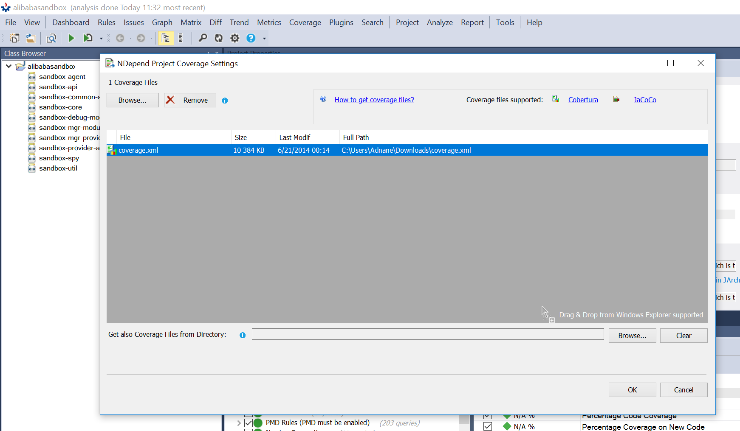
Task: Click the blue help question mark icon
Action: point(251,38)
